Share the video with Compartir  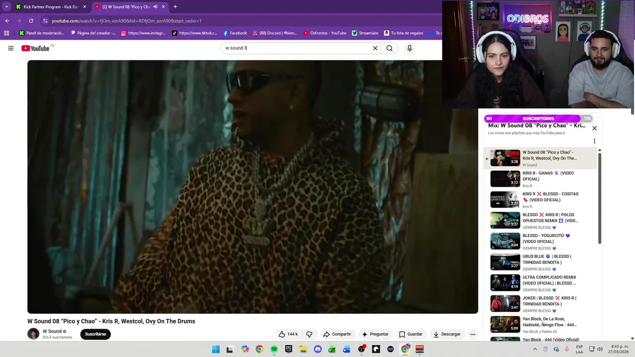[x=337, y=334]
